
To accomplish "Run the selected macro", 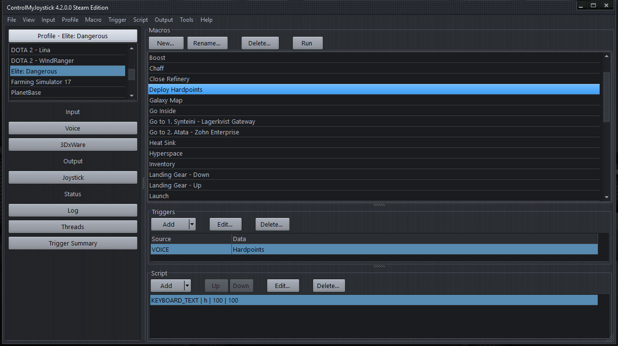I will tap(307, 43).
